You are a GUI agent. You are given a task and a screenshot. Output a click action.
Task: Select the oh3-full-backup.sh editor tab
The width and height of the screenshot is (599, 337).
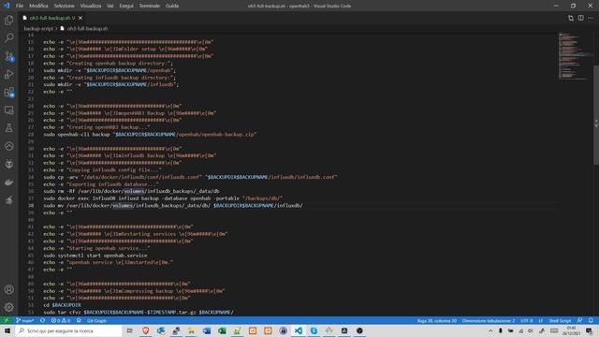click(x=52, y=18)
